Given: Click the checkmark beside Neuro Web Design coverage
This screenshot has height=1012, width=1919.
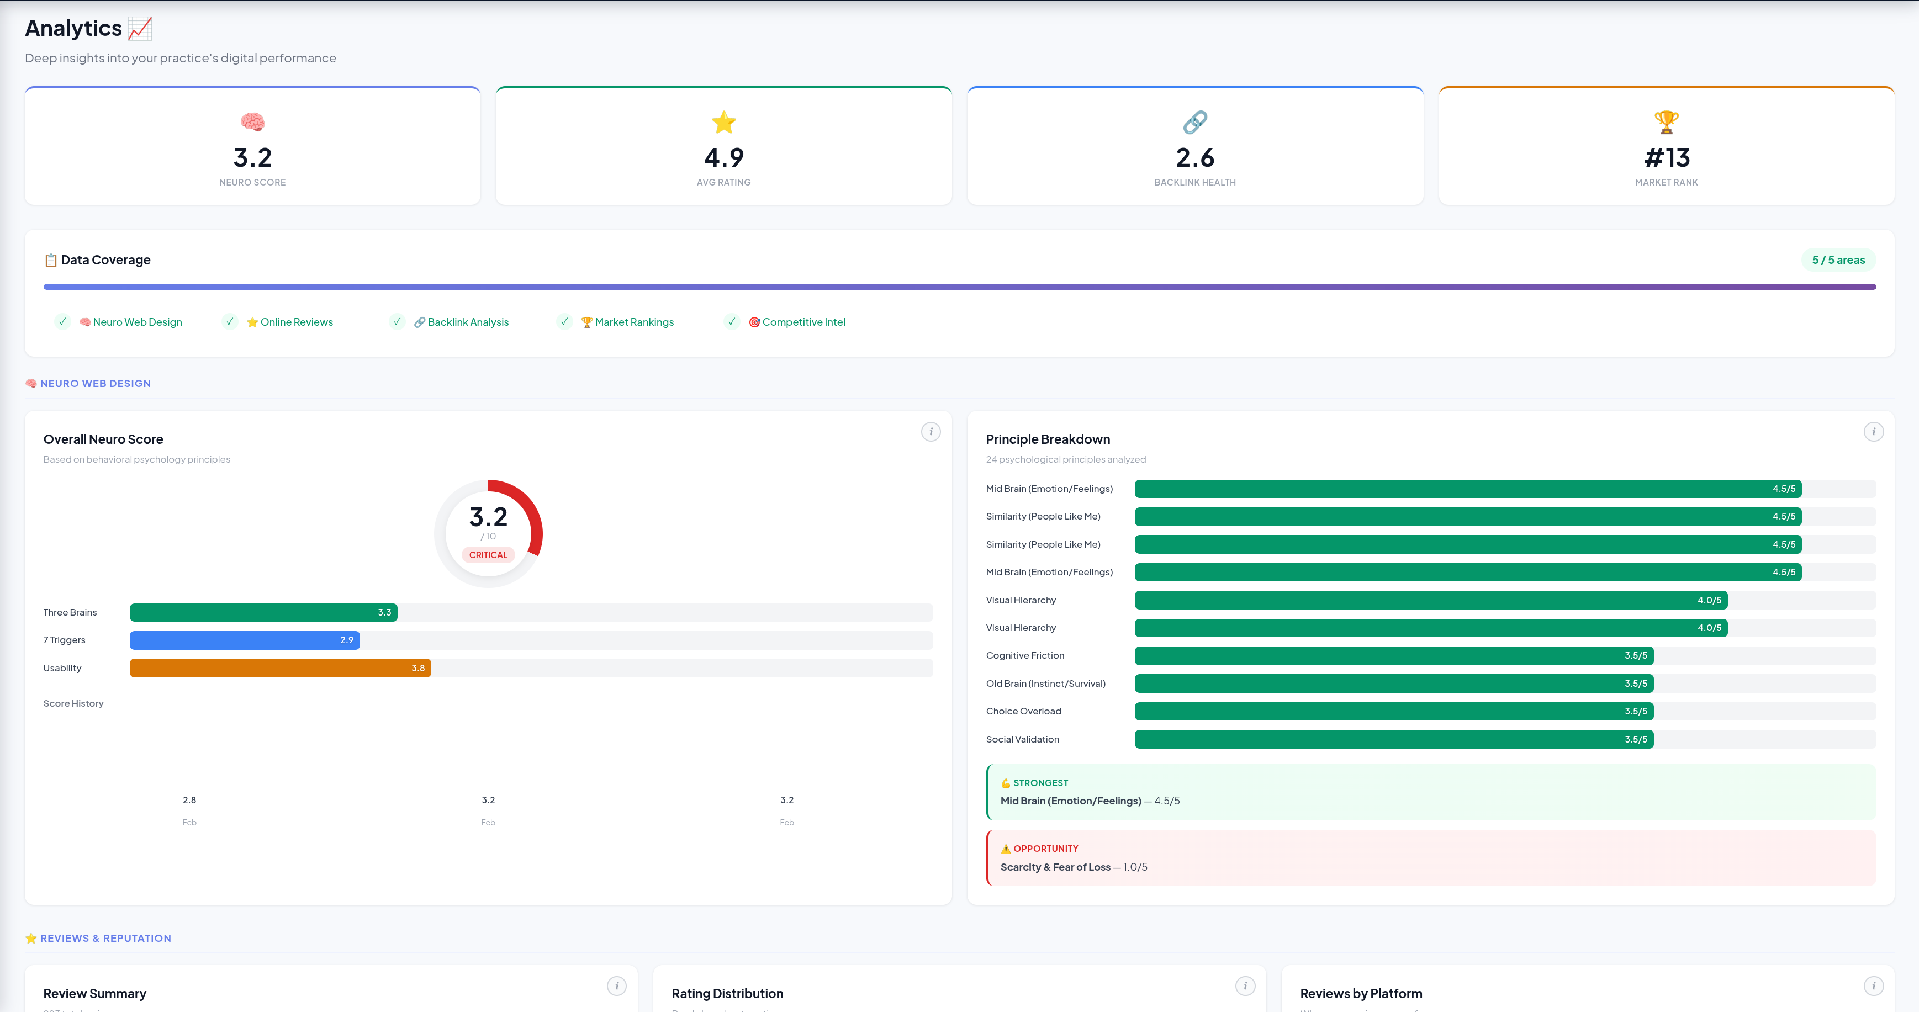Looking at the screenshot, I should (x=62, y=322).
